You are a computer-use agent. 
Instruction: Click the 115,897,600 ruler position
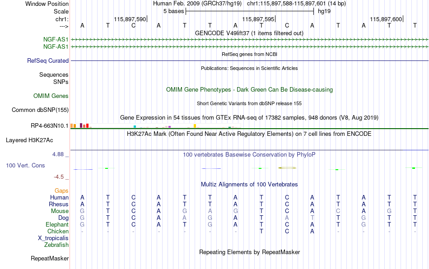386,19
